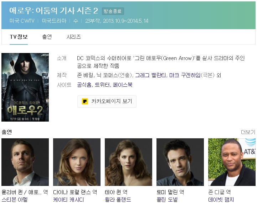The width and height of the screenshot is (257, 203).
Task: Click the 그레그 벨란티 writer link
Action: tap(150, 75)
